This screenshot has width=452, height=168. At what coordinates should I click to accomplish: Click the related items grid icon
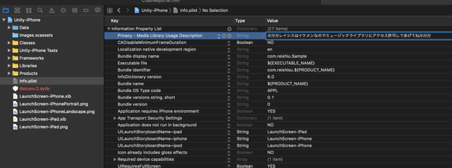pos(110,11)
